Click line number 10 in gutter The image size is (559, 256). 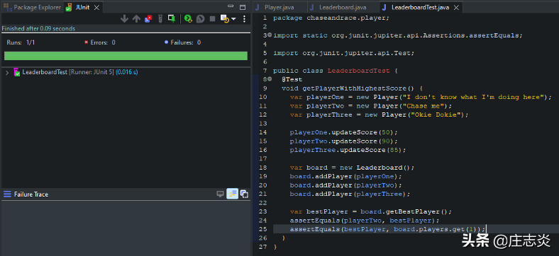click(x=262, y=97)
